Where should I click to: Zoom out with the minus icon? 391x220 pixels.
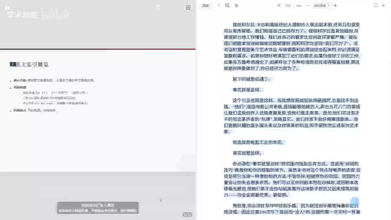click(308, 5)
